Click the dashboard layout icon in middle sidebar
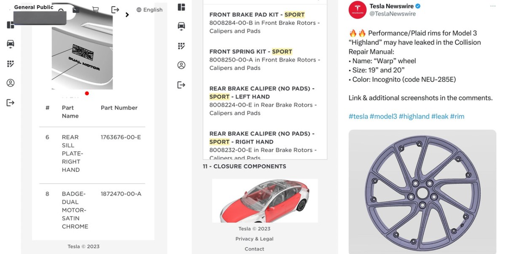The image size is (506, 254). tap(181, 7)
